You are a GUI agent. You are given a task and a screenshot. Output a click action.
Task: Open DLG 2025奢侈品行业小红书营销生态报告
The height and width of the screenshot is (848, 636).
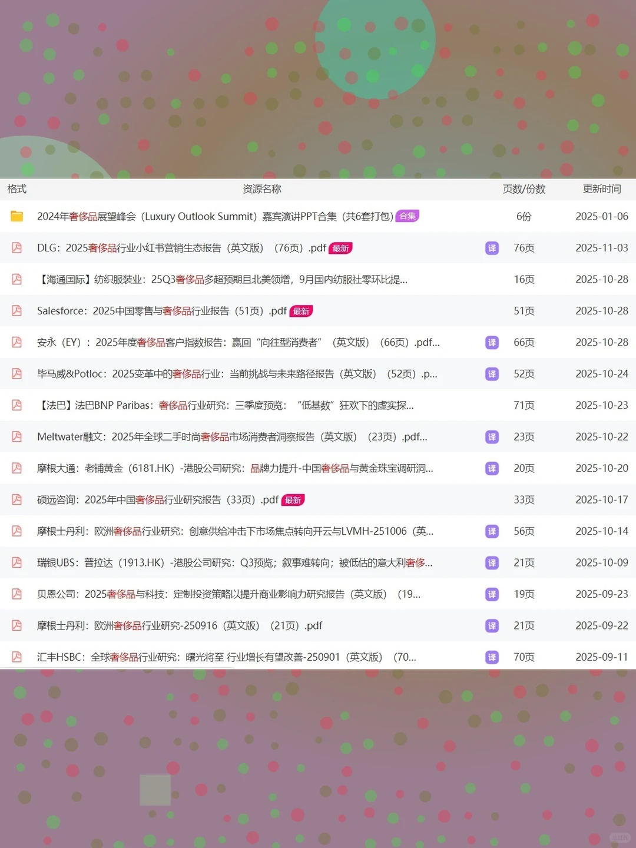click(x=181, y=248)
